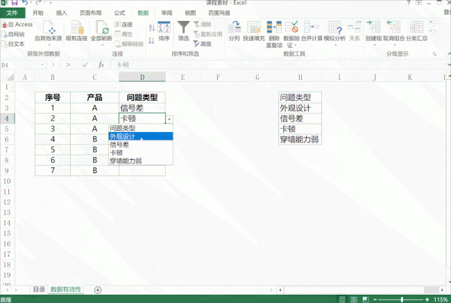Switch to Page Layout view in status bar

354,300
